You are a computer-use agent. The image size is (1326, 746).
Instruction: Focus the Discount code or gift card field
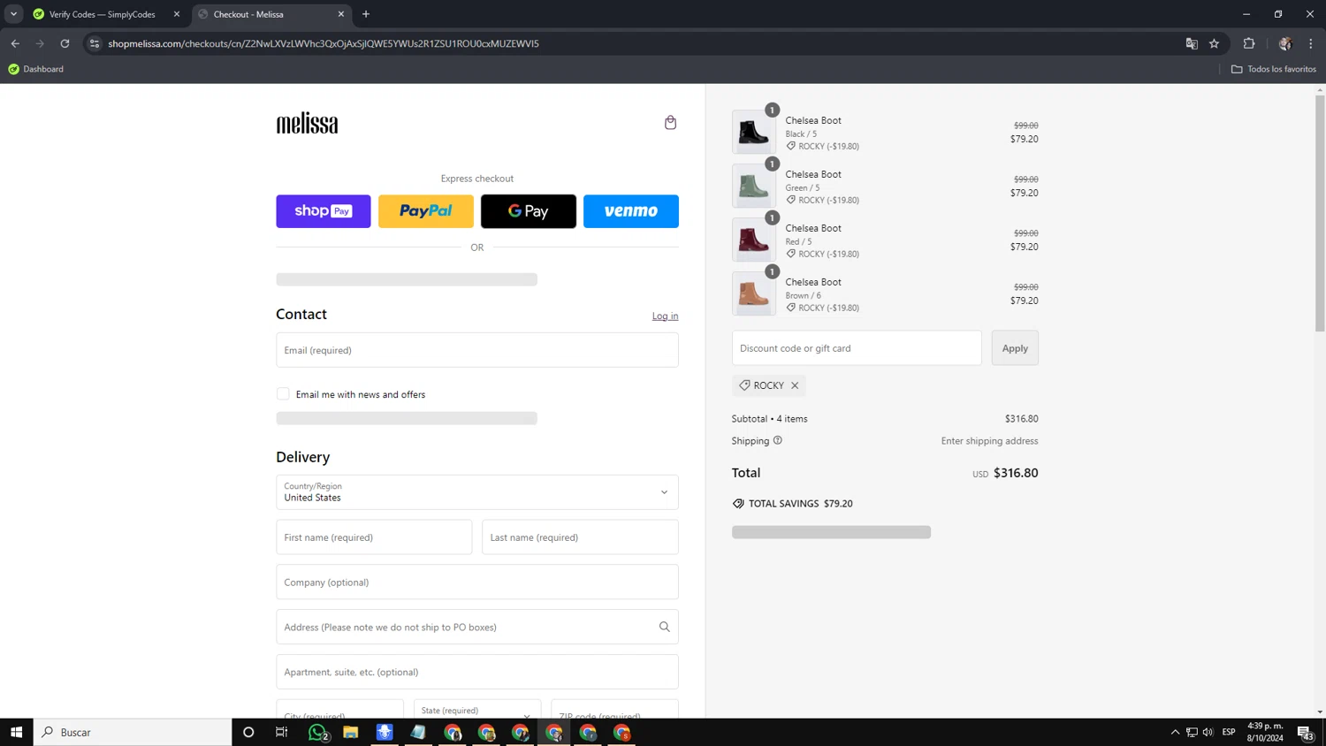click(x=857, y=348)
